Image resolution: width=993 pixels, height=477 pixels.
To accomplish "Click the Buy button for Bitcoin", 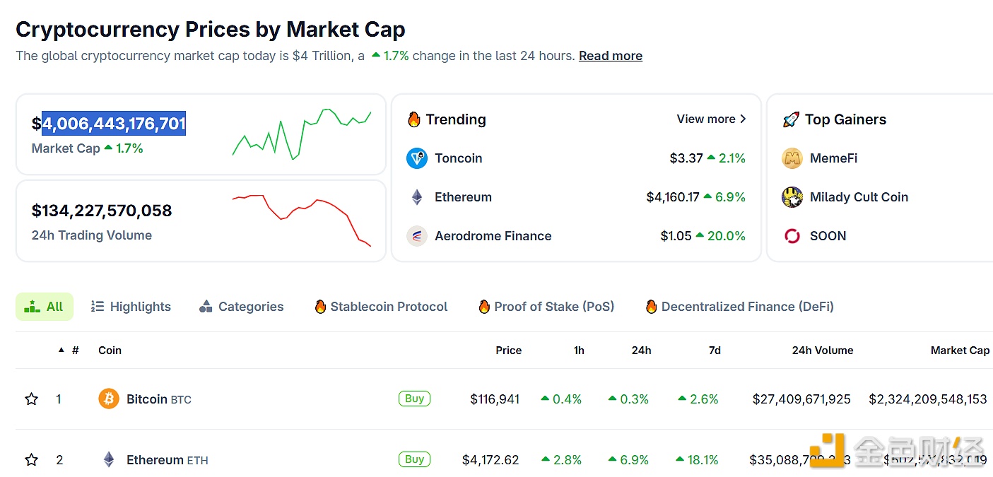I will coord(414,399).
